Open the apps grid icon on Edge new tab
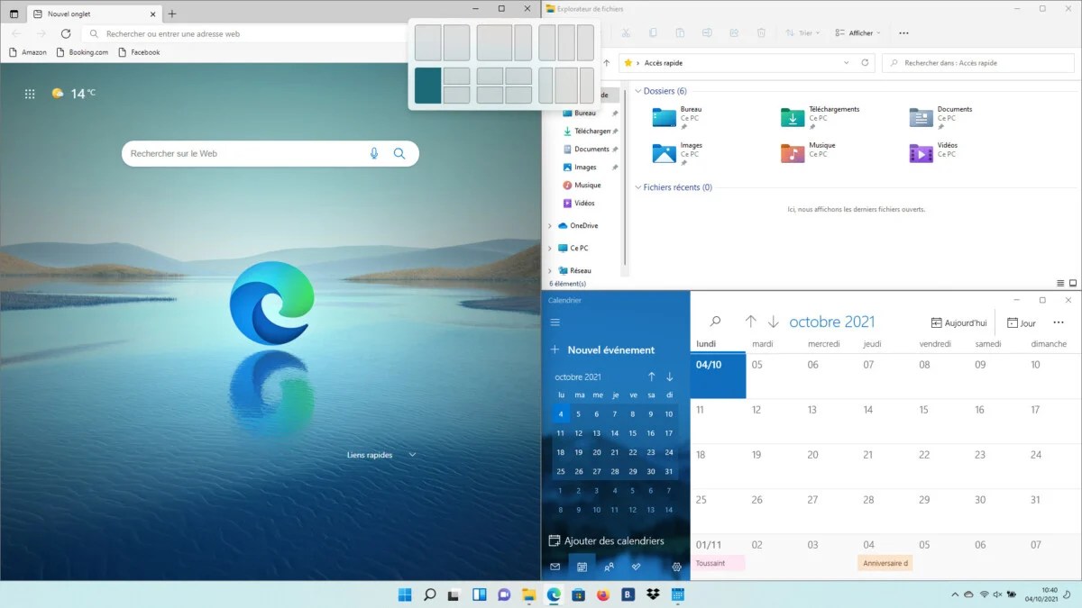 (x=30, y=94)
